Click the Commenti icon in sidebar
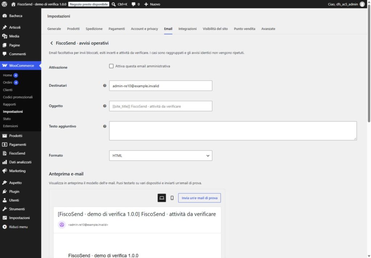The height and width of the screenshot is (258, 371). (x=4, y=54)
